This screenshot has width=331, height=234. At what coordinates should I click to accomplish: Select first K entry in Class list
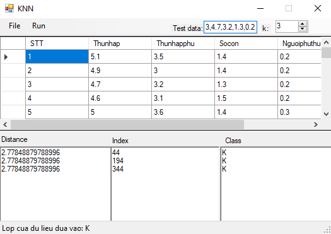point(224,153)
